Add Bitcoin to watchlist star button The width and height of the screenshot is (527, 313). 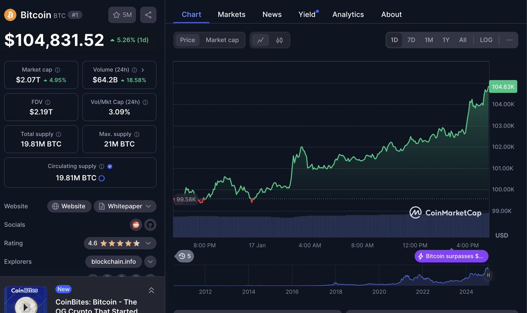click(122, 15)
